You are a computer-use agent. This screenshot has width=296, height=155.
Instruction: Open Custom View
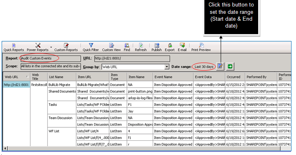coord(111,47)
